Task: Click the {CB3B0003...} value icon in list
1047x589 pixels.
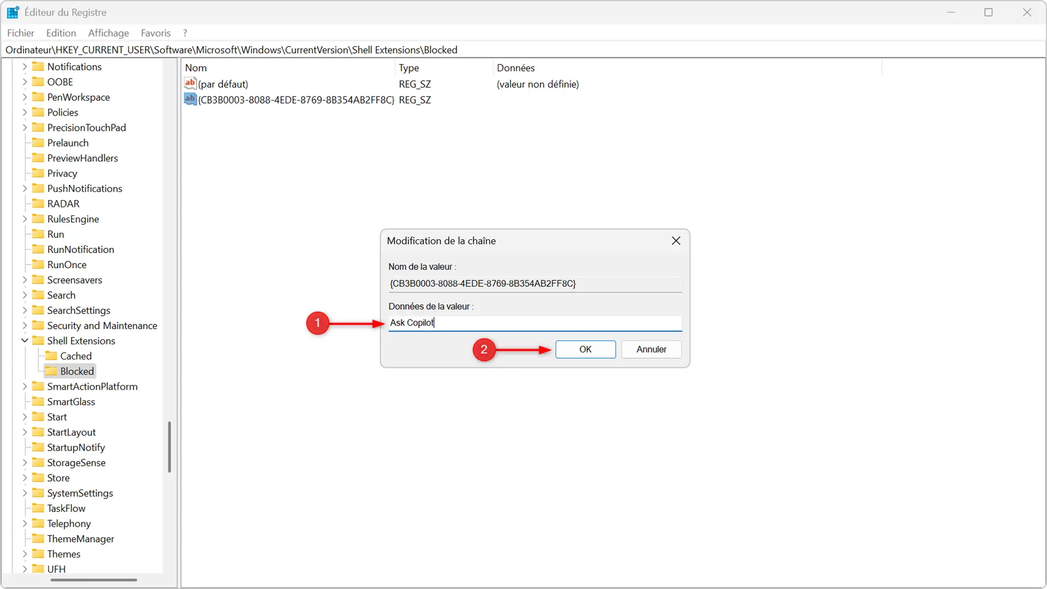Action: (x=190, y=99)
